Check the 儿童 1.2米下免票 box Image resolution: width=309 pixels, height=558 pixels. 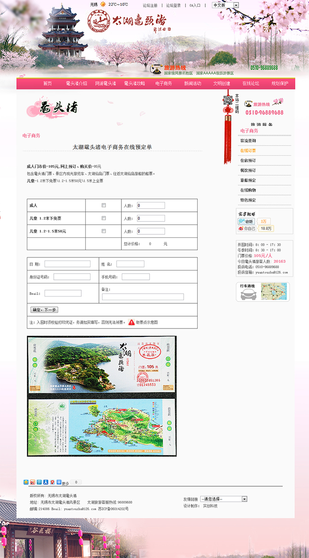pos(104,218)
